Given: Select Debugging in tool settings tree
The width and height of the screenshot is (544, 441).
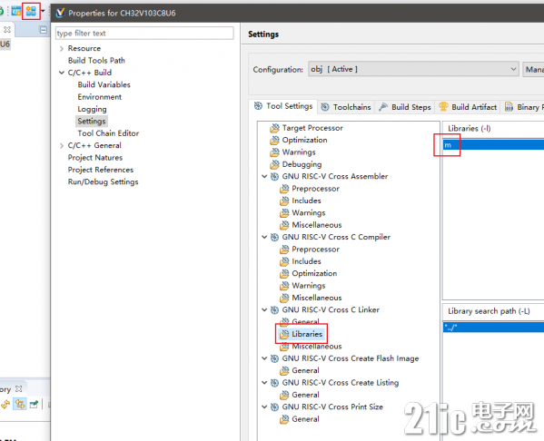Looking at the screenshot, I should [302, 164].
